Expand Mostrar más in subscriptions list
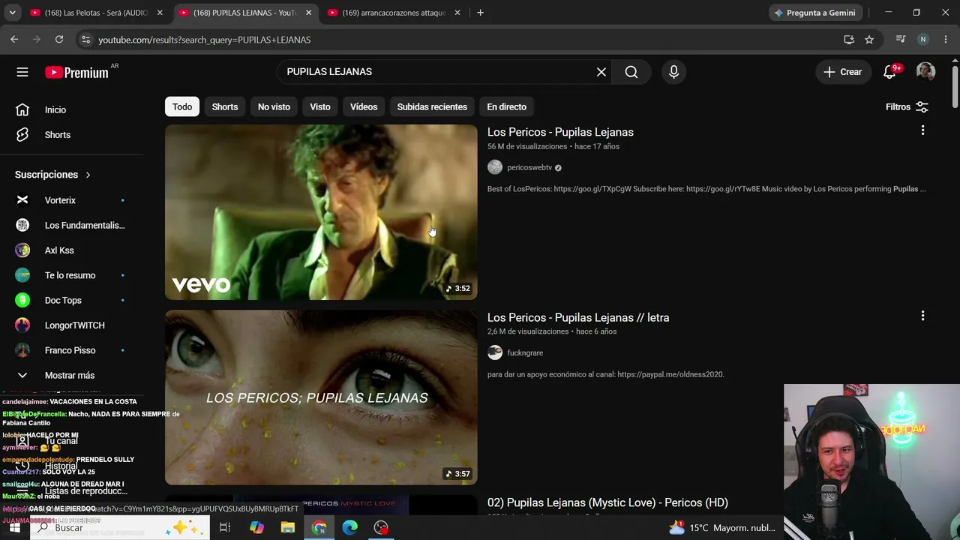 click(71, 375)
